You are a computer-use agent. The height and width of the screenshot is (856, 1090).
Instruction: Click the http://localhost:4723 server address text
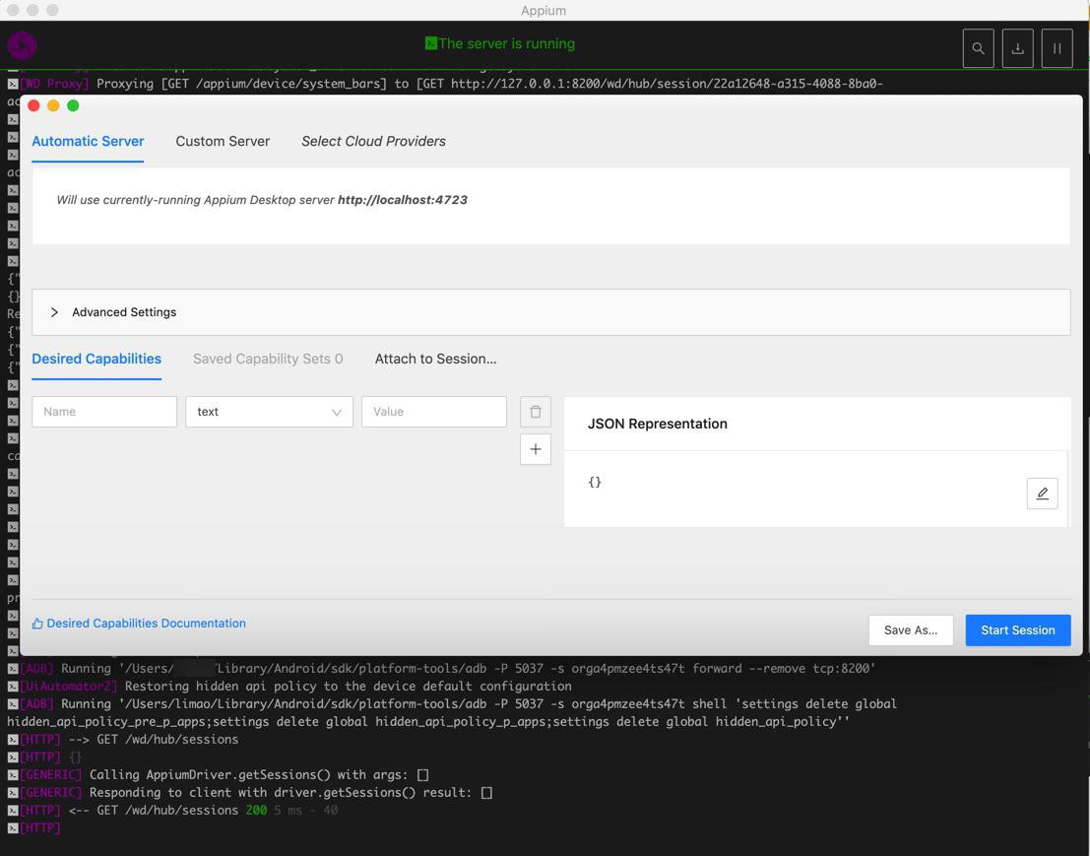(x=403, y=200)
